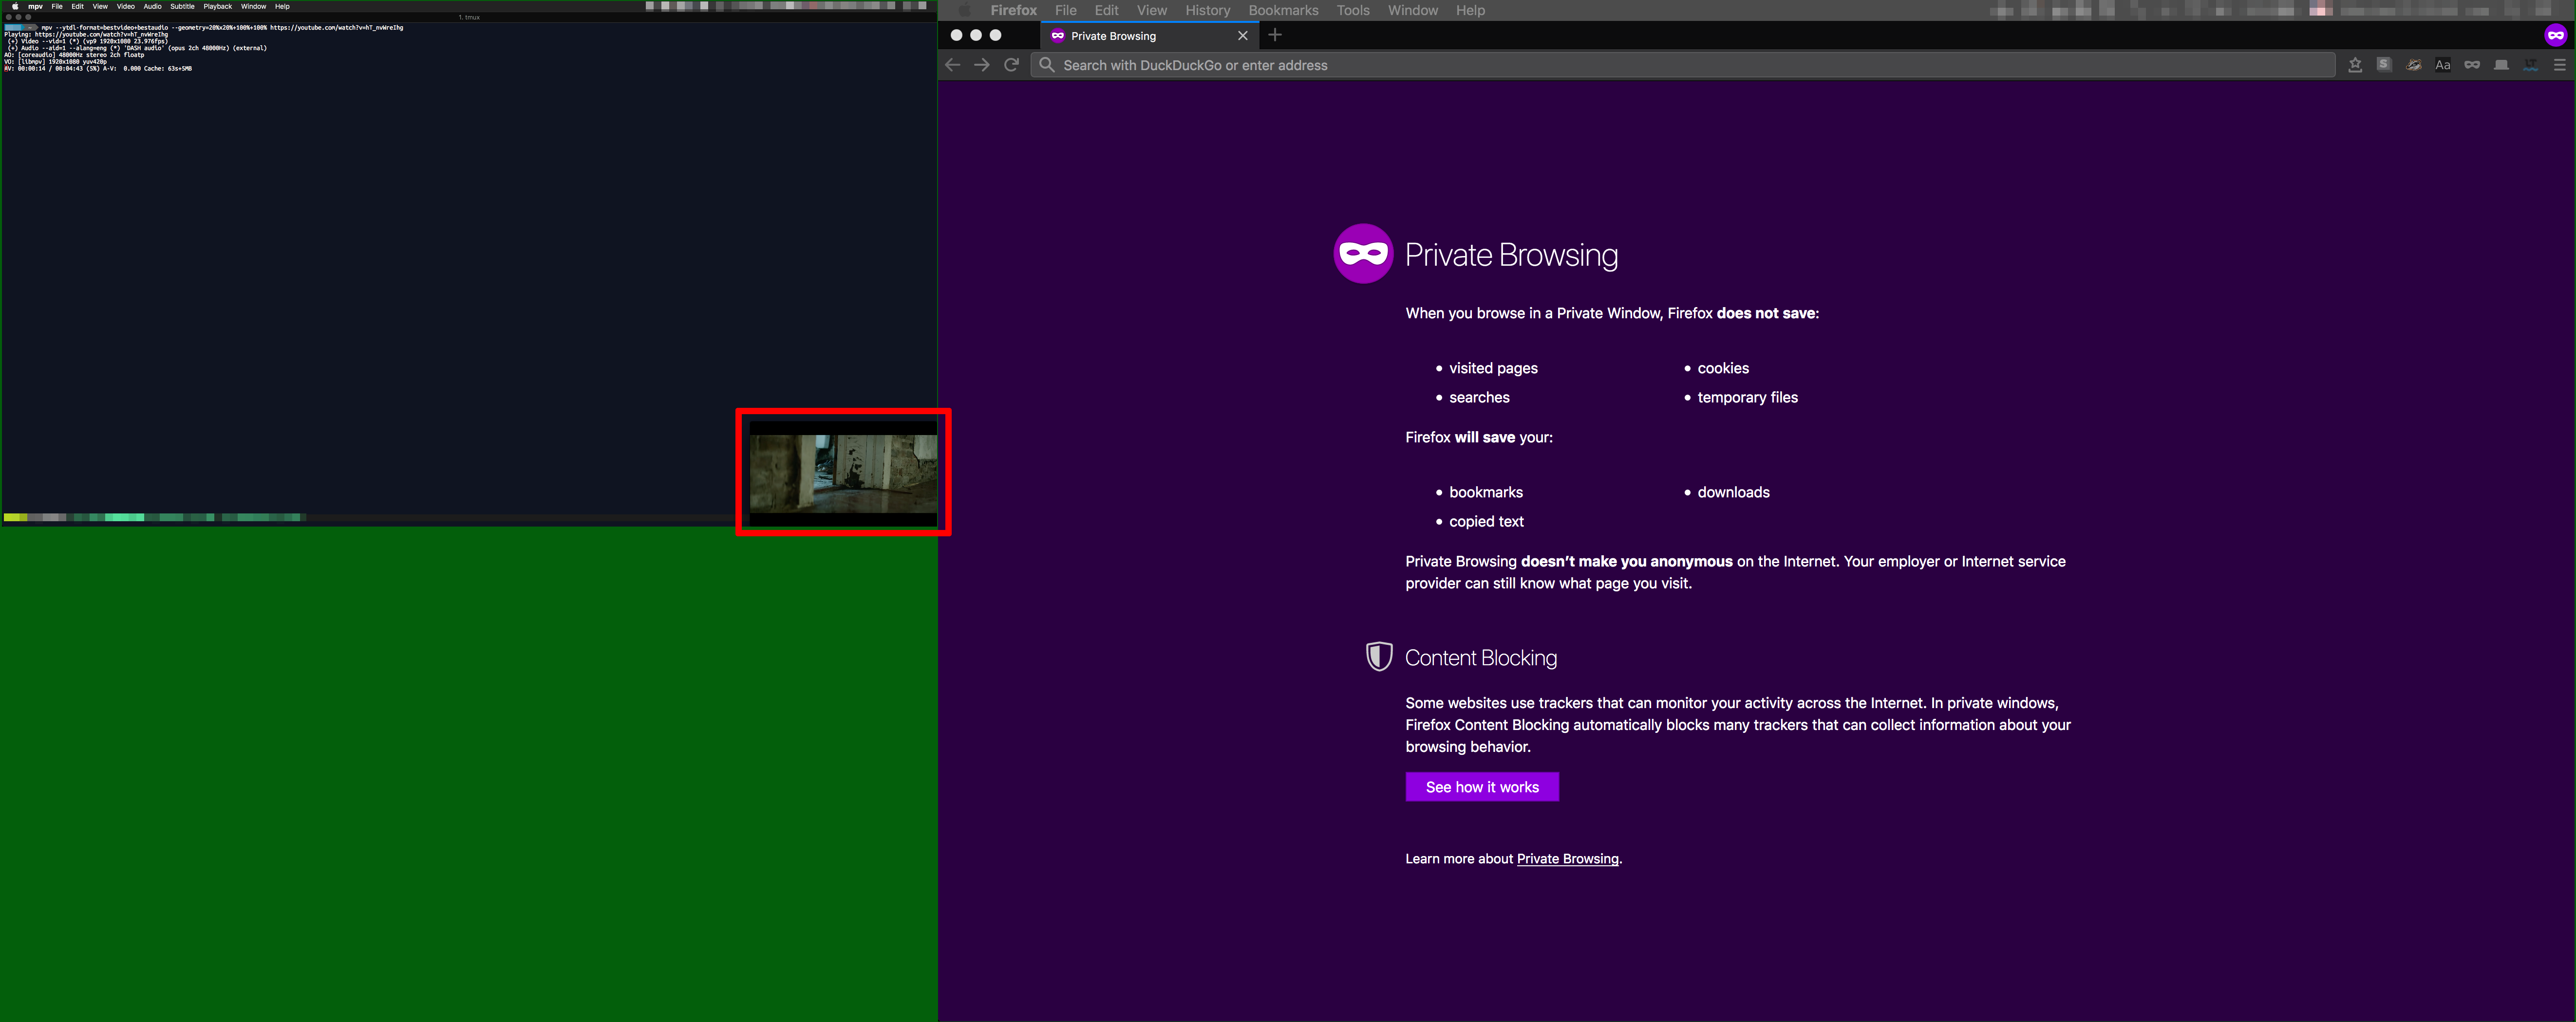Open the History menu in Firefox
Image resolution: width=2576 pixels, height=1022 pixels.
click(x=1207, y=10)
